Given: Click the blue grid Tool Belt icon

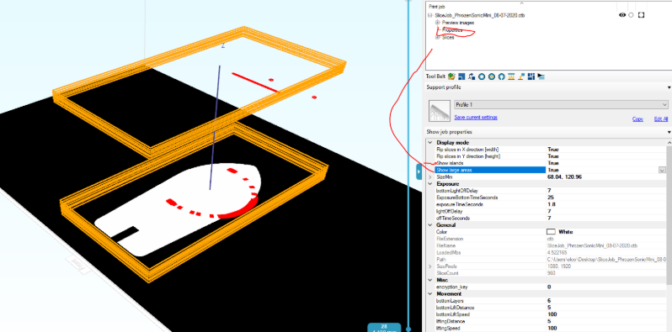Looking at the screenshot, I should [x=531, y=76].
